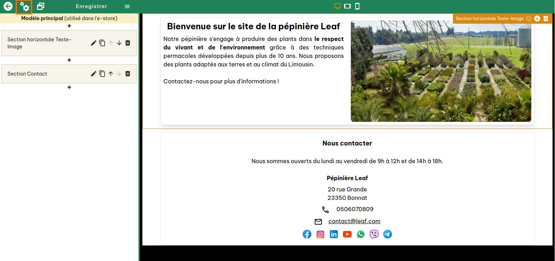This screenshot has height=261, width=555.
Task: Move section down in orange preview overlay
Action: [537, 19]
